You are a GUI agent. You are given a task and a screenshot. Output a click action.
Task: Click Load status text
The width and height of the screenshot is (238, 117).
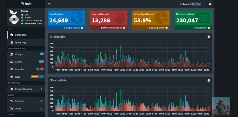(x=33, y=21)
